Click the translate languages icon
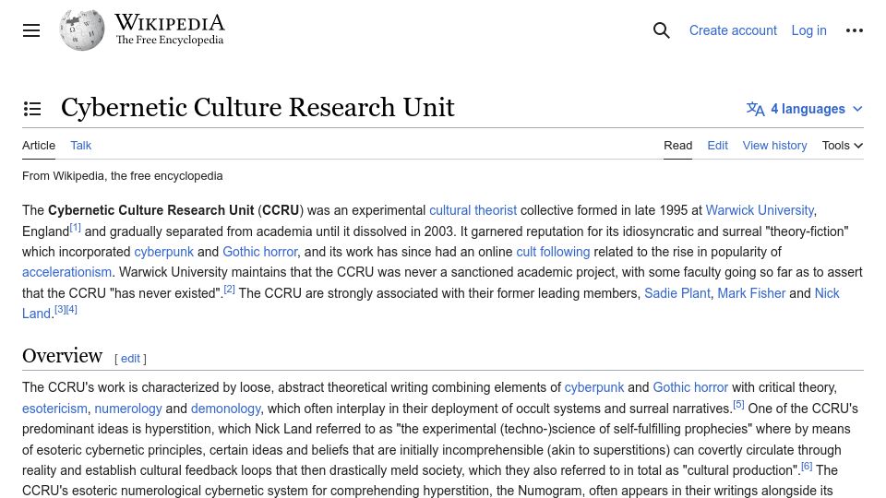886x498 pixels. click(756, 109)
